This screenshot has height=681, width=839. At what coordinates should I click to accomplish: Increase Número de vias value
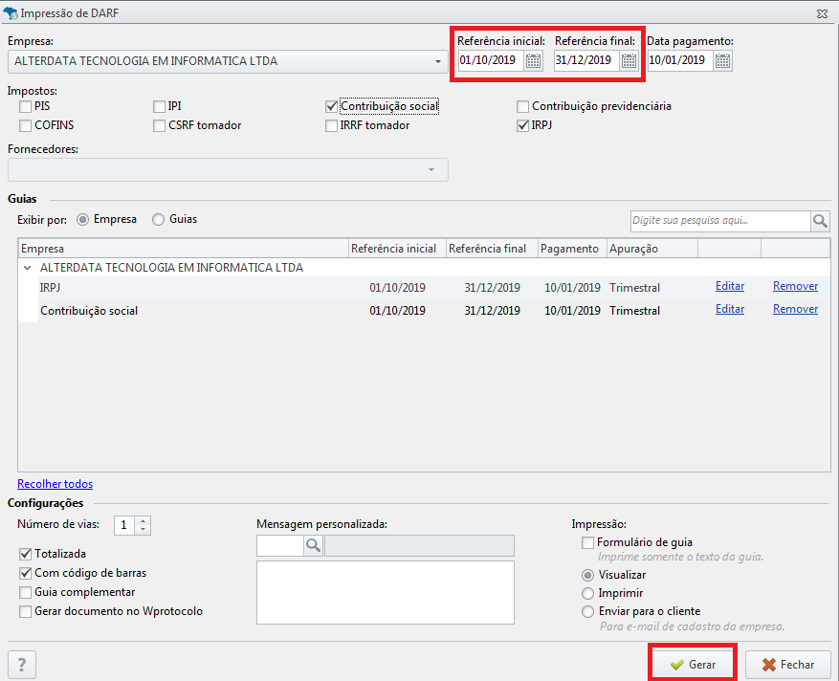coord(143,521)
